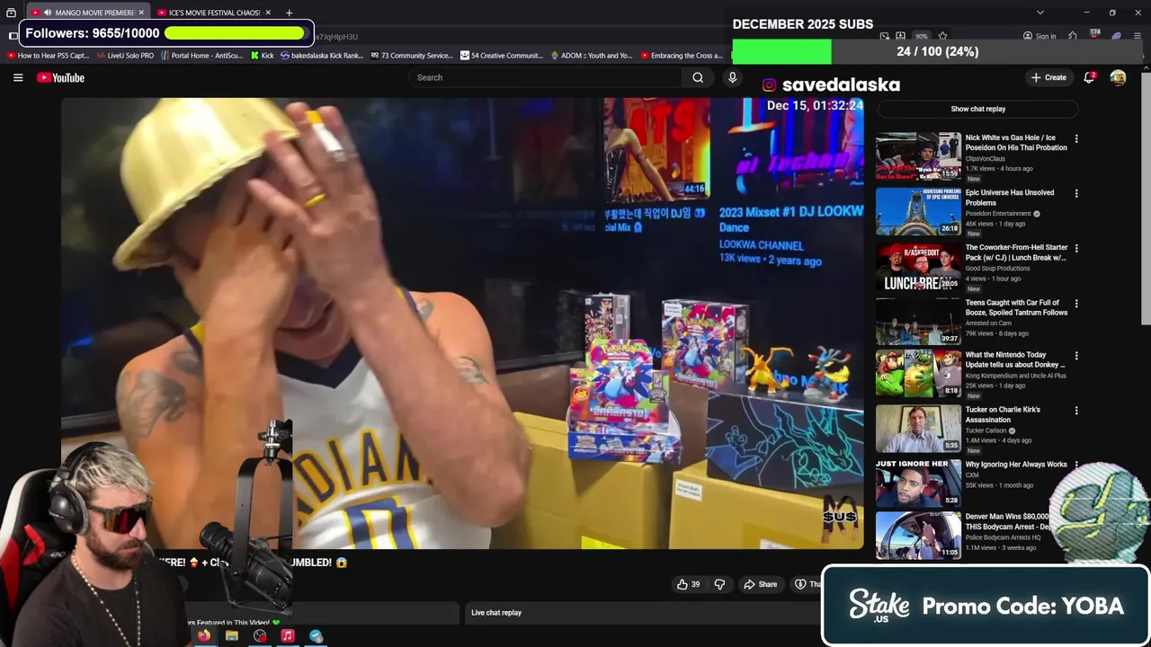The image size is (1151, 647).
Task: Click the extension icon with 174 badge
Action: coord(1094,36)
